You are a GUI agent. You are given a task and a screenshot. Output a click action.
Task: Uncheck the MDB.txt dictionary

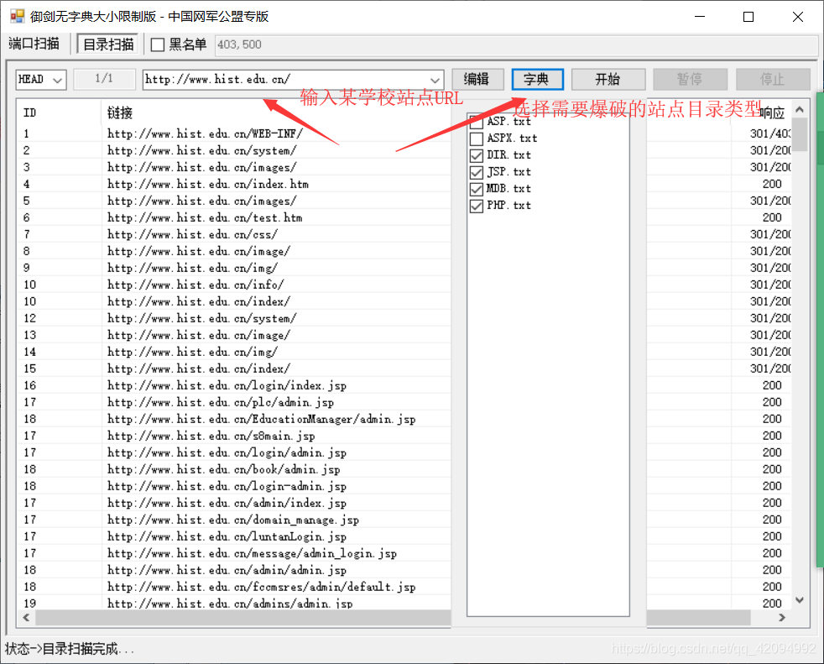pyautogui.click(x=477, y=189)
